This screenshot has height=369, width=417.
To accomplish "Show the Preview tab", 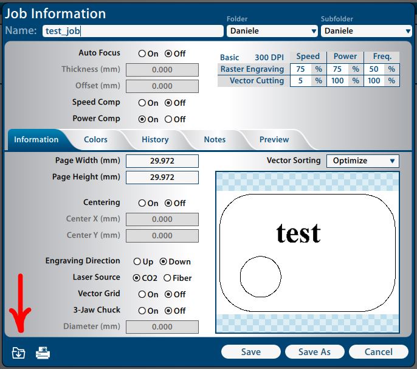I will (274, 139).
